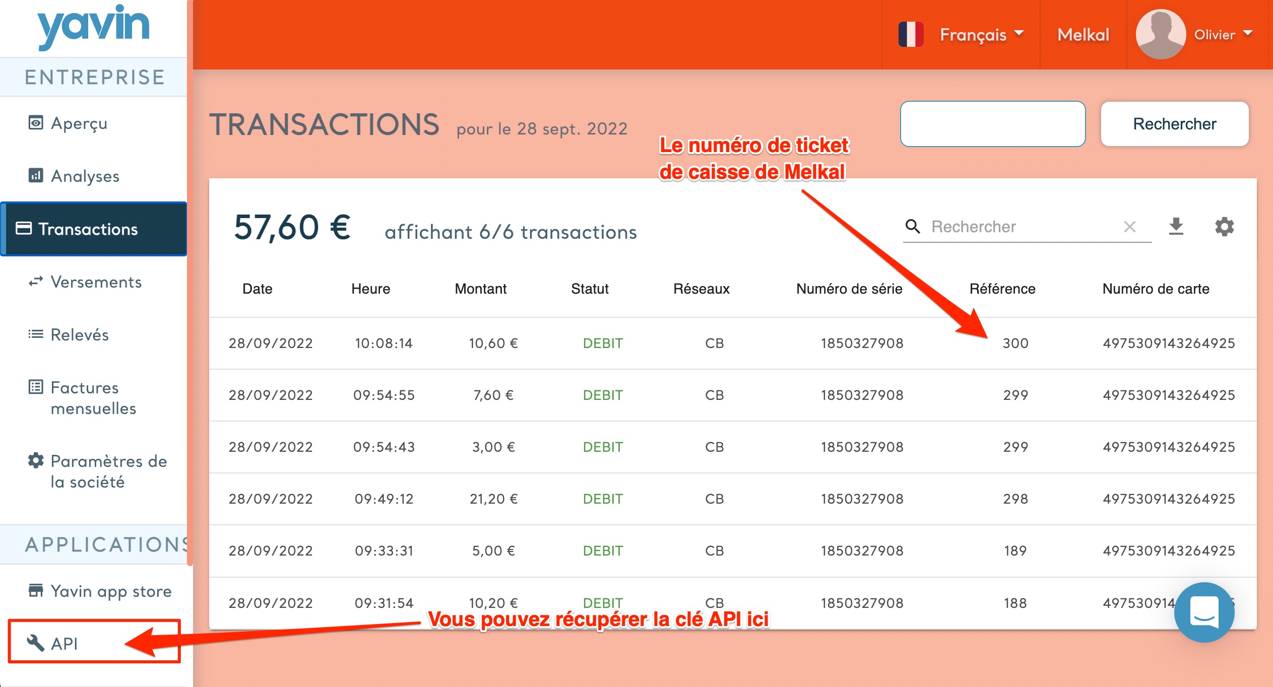Open table settings gear icon
The width and height of the screenshot is (1273, 687).
(x=1224, y=227)
